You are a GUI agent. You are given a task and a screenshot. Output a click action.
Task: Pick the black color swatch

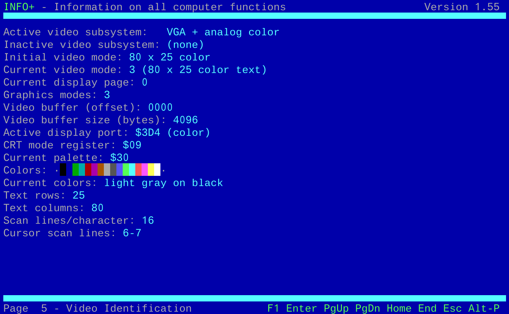[63, 170]
